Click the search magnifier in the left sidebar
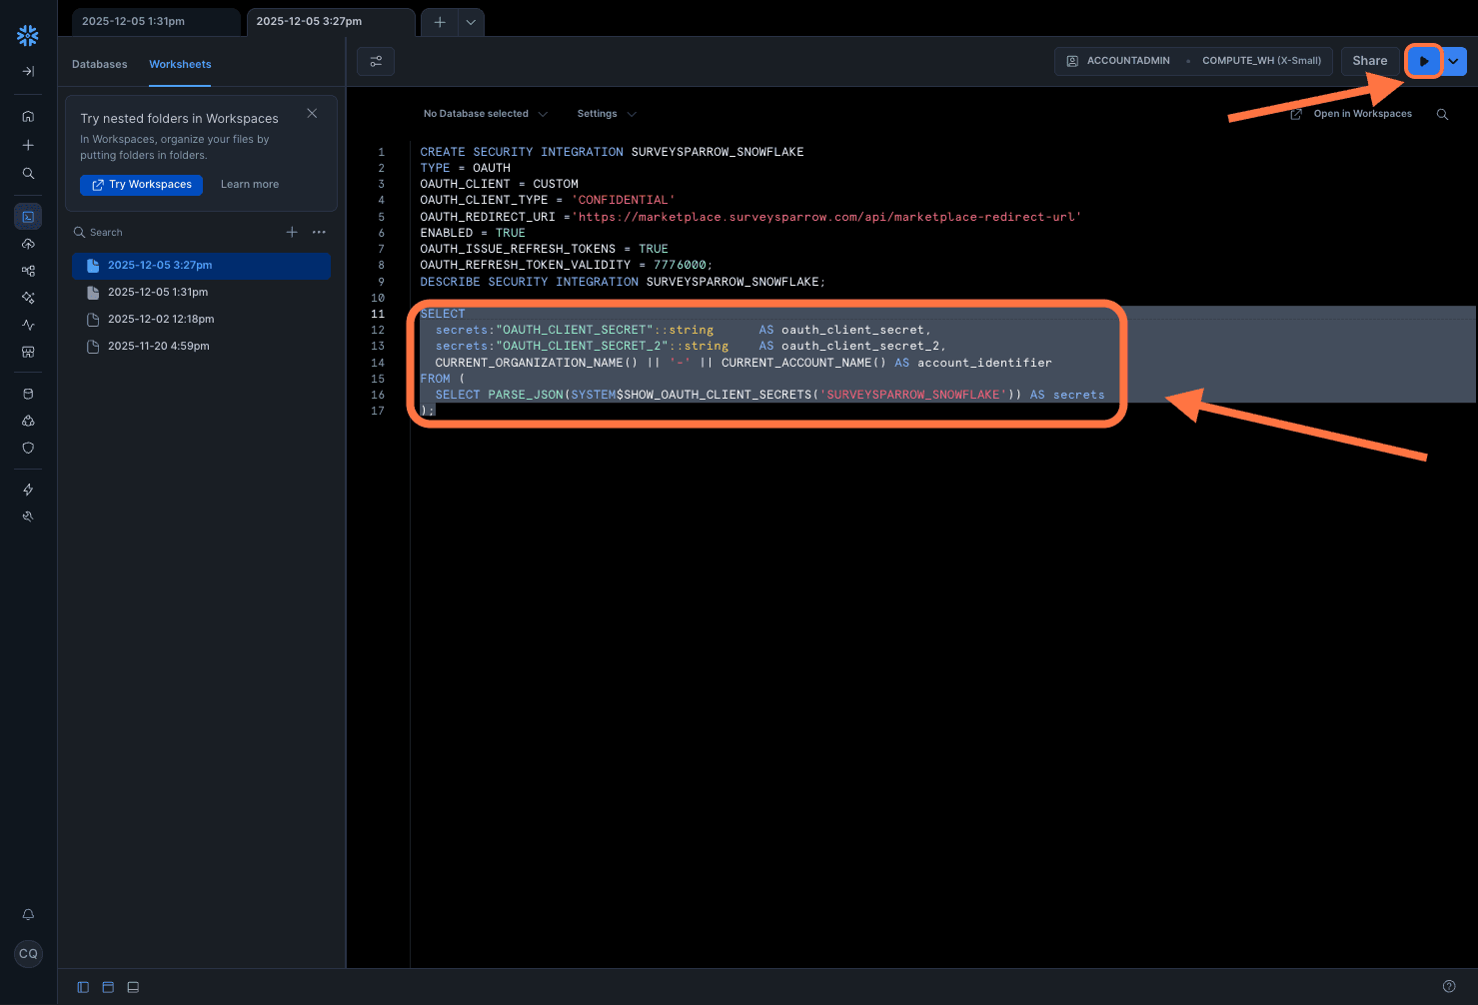Viewport: 1478px width, 1005px height. point(28,174)
